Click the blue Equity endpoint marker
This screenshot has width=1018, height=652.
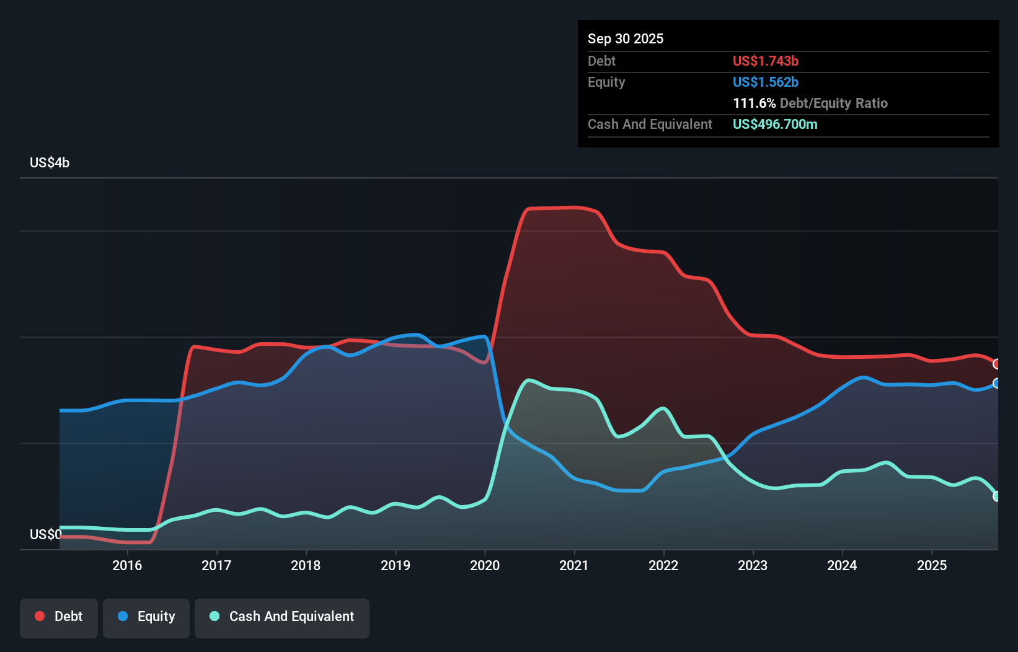pos(997,384)
